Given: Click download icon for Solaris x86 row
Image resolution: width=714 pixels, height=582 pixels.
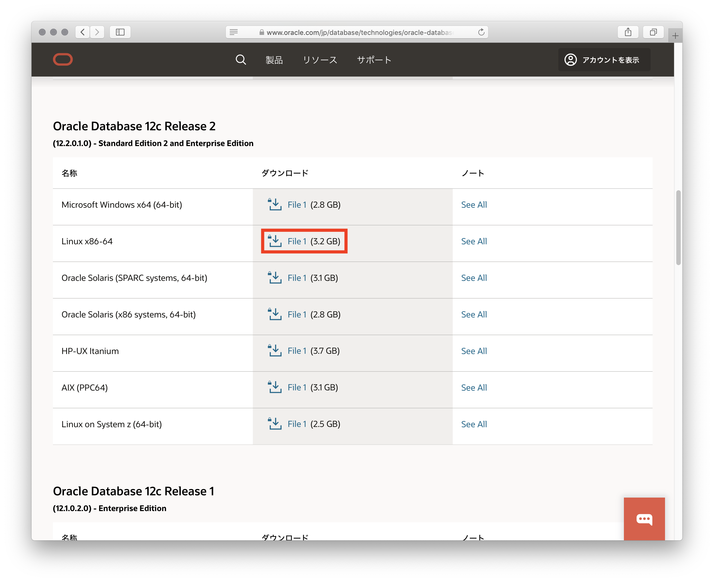Looking at the screenshot, I should [x=275, y=314].
